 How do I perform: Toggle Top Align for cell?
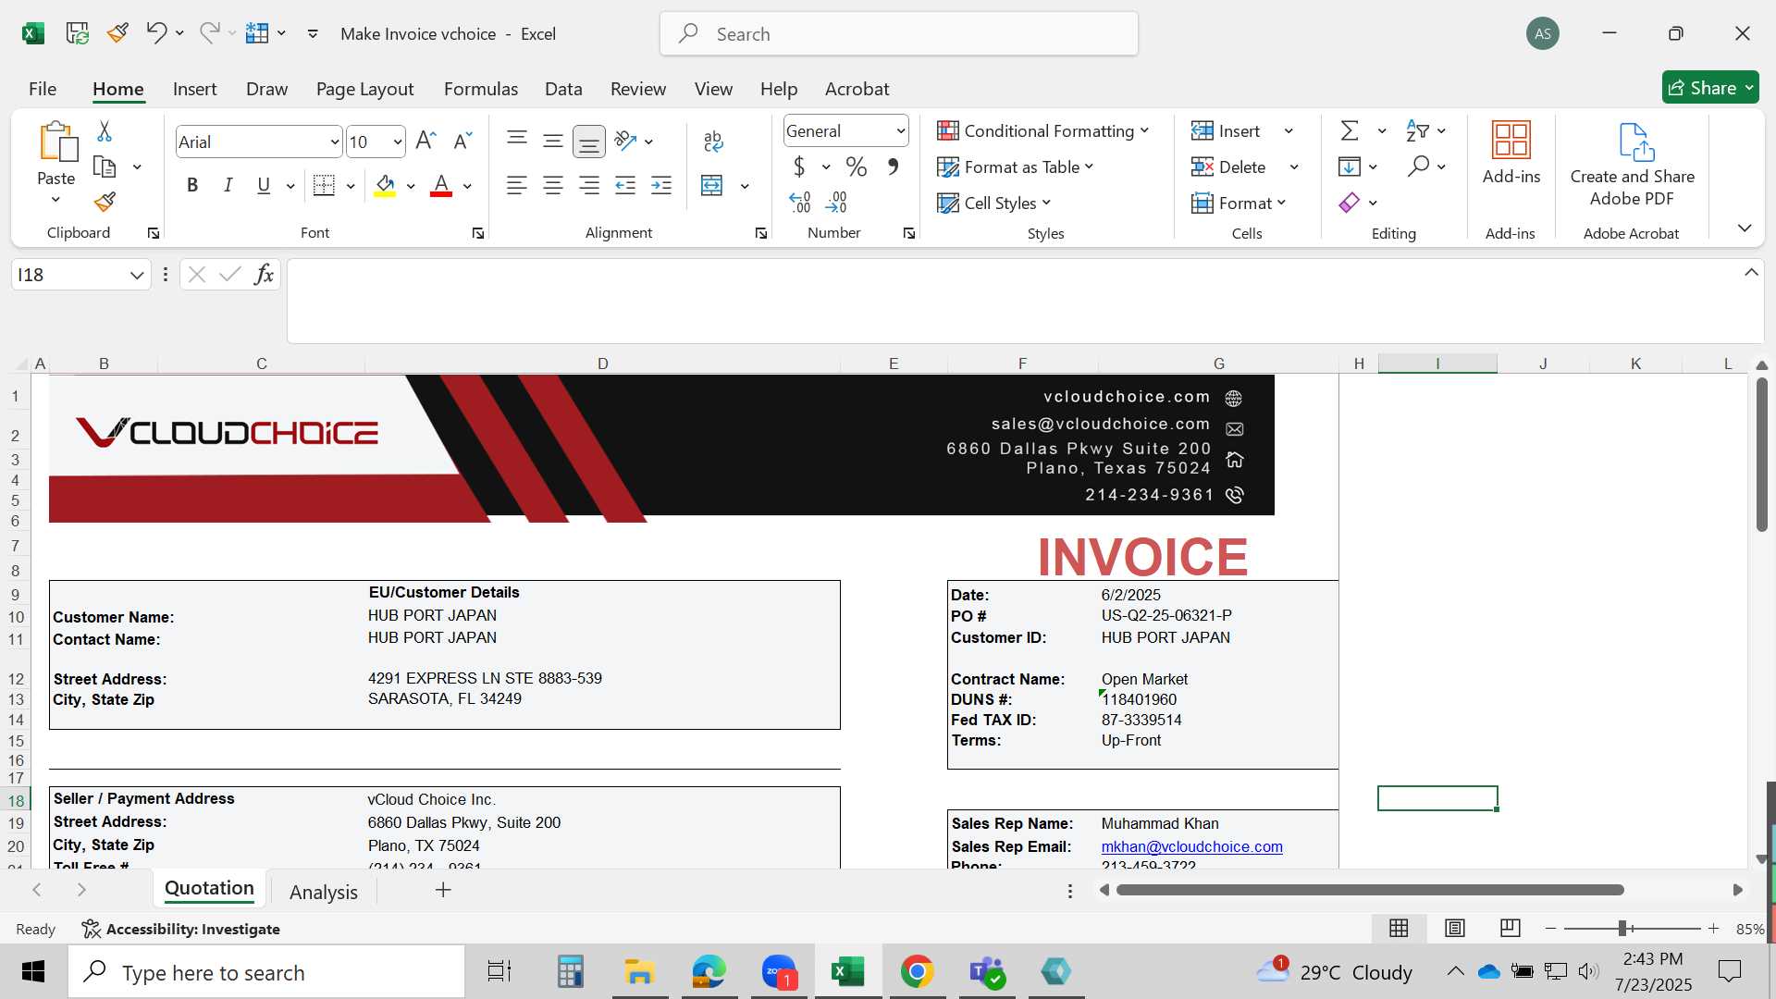(517, 139)
